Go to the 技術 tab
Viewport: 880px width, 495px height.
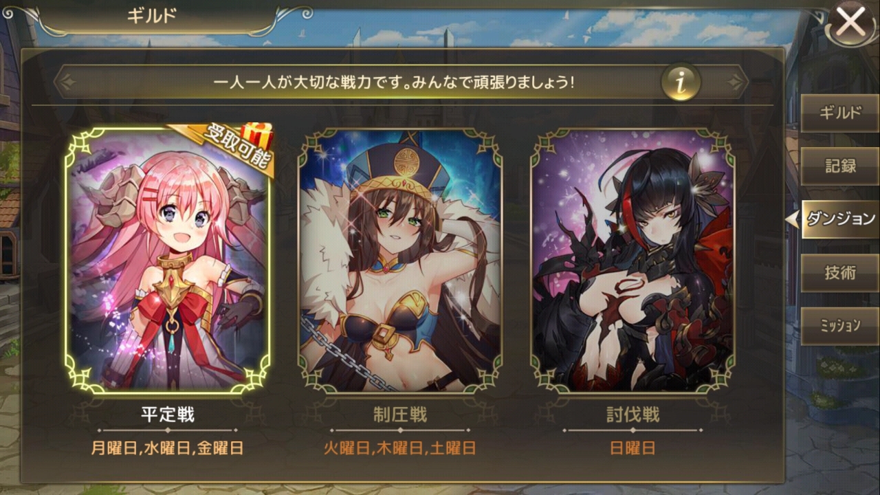(840, 272)
